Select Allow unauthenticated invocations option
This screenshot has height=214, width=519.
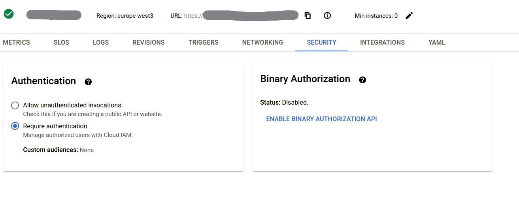[15, 105]
